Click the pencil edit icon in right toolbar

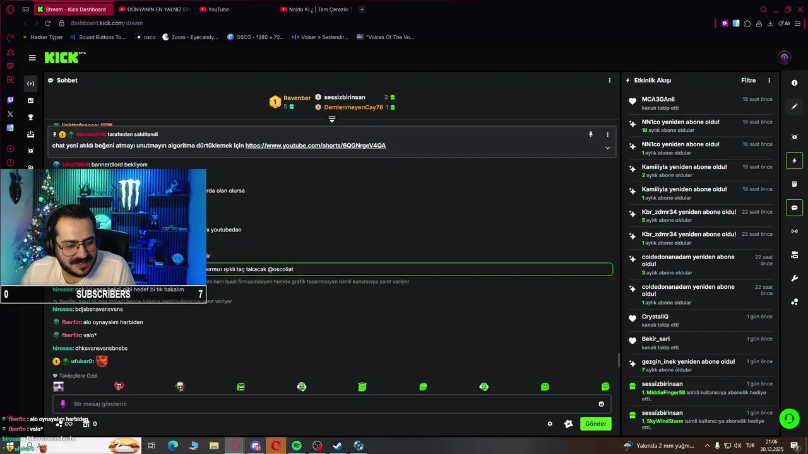click(794, 107)
